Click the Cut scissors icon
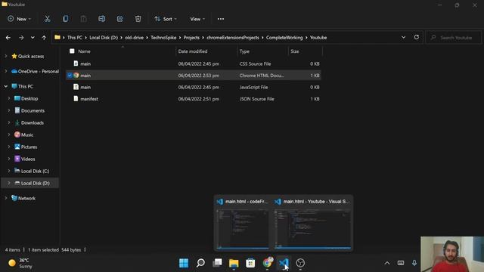The width and height of the screenshot is (484, 272). (x=47, y=19)
